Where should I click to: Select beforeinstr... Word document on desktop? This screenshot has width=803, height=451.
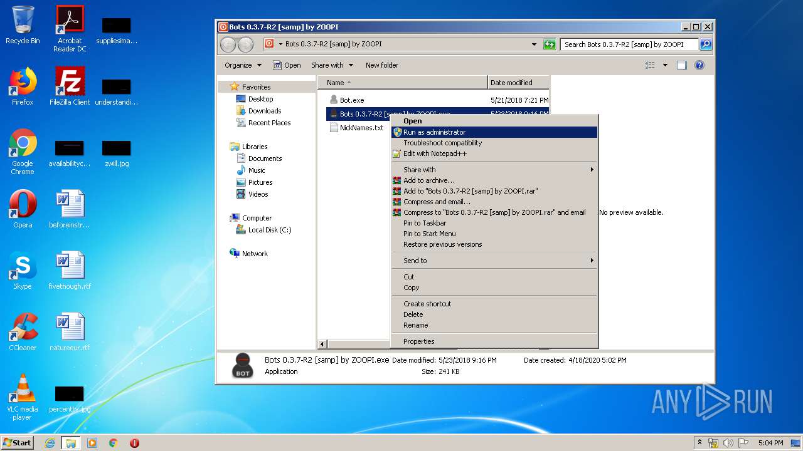[70, 209]
